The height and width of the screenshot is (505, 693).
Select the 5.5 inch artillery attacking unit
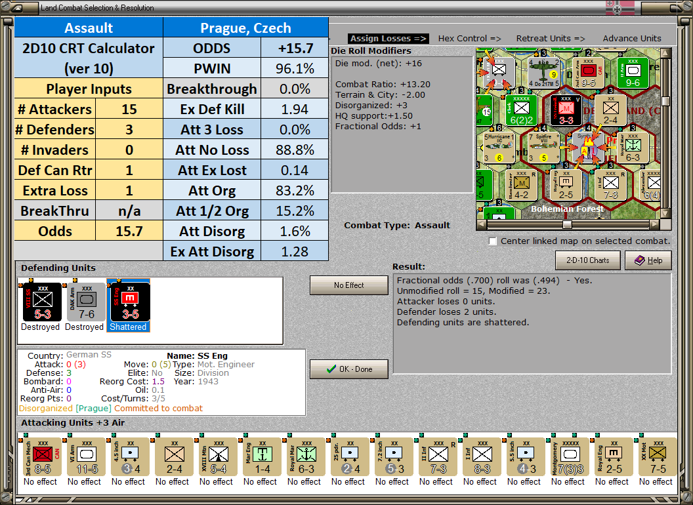coord(526,457)
